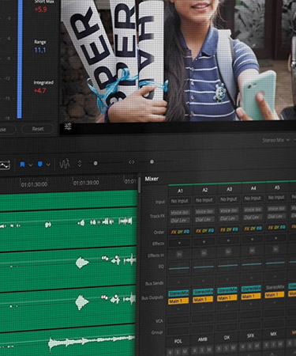
Task: Open the Stereo Mix dropdown
Action: (276, 140)
